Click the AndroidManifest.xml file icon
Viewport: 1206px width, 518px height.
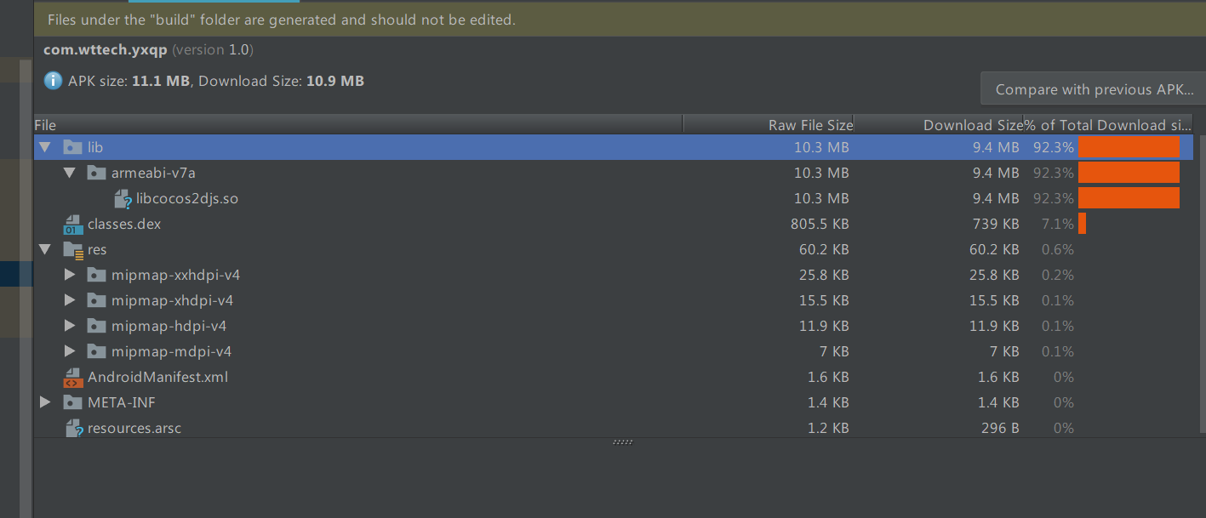(x=72, y=378)
